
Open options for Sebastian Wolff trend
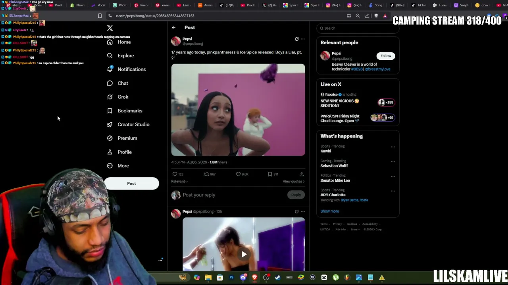(x=393, y=161)
